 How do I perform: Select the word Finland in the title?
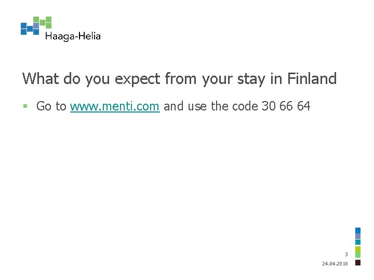tap(312, 78)
